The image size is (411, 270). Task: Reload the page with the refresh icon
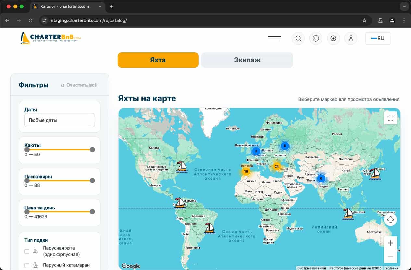[31, 20]
